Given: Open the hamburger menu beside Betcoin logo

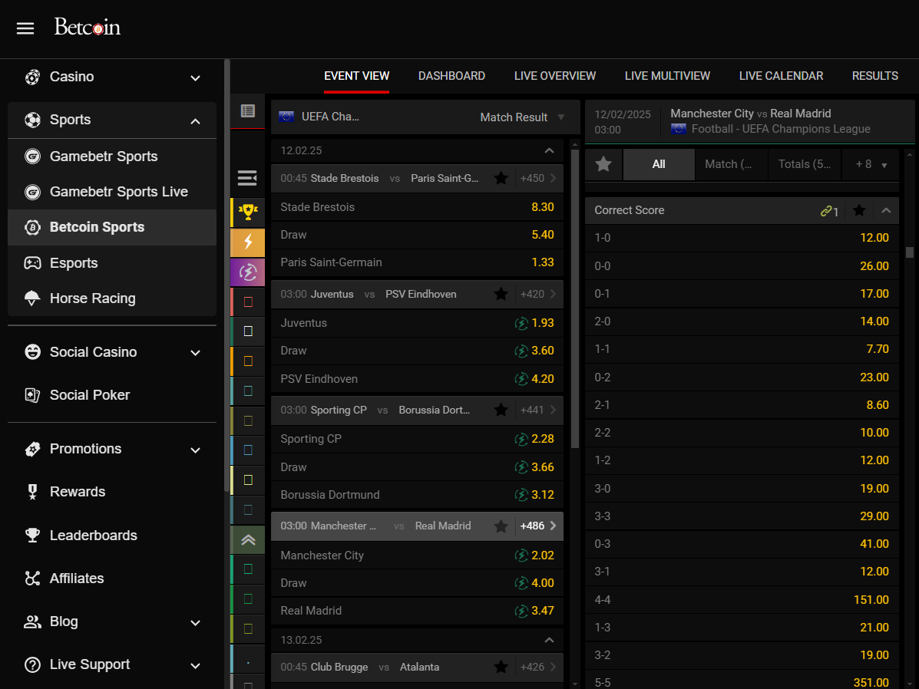Looking at the screenshot, I should tap(25, 28).
